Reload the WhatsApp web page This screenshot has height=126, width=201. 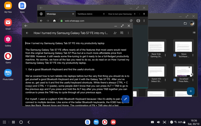(131, 21)
